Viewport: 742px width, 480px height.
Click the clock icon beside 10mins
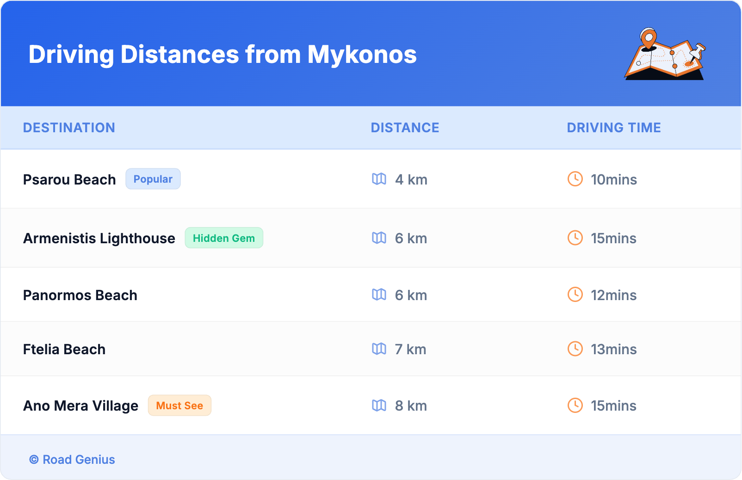pyautogui.click(x=575, y=179)
